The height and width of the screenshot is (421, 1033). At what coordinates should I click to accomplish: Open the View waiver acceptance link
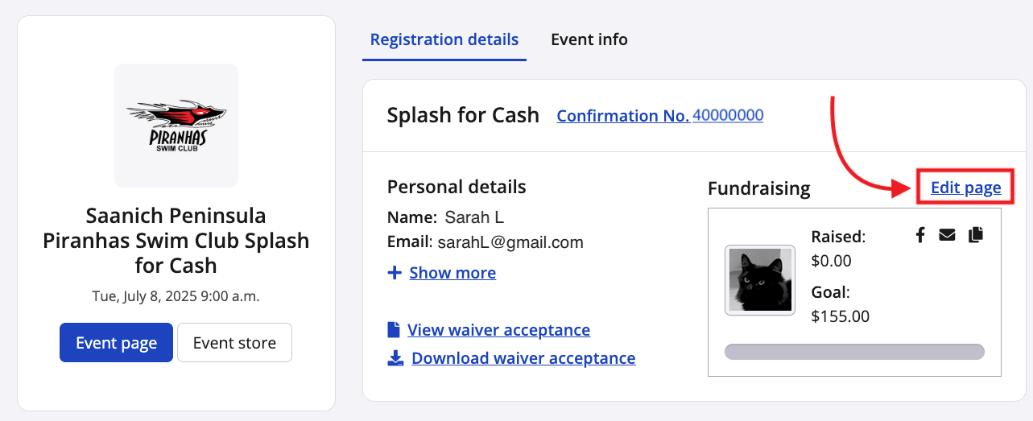[498, 330]
